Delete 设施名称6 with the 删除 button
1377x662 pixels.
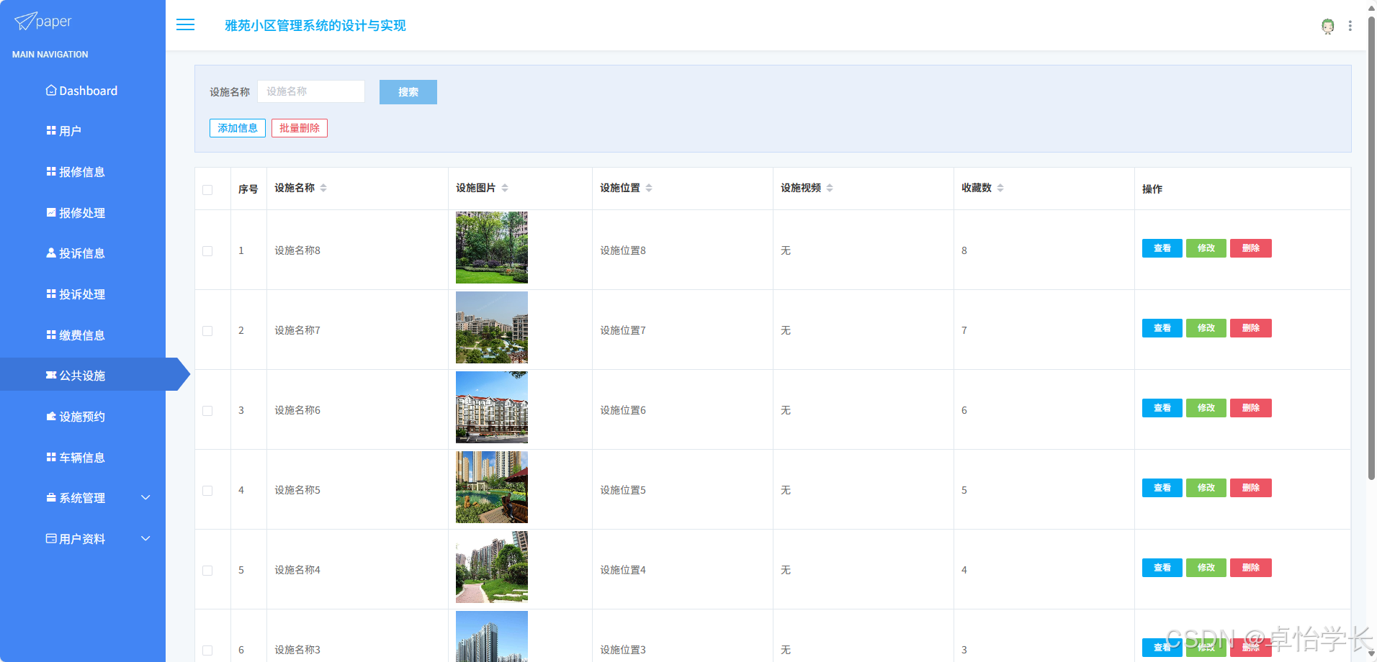(x=1251, y=408)
